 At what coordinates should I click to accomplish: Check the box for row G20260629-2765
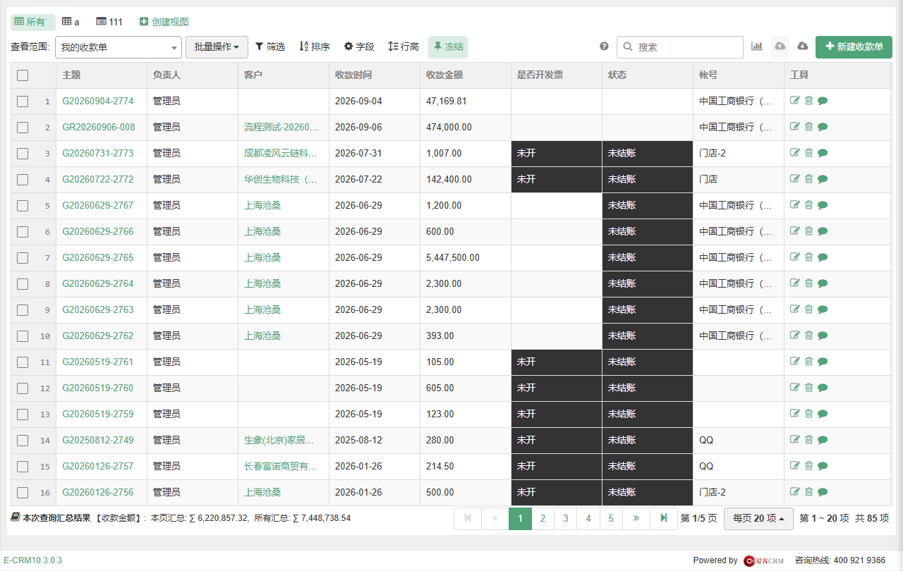pos(23,258)
